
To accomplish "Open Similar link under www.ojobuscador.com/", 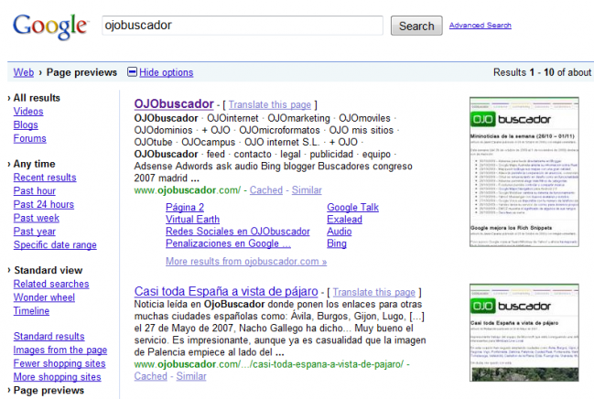I will pyautogui.click(x=307, y=189).
